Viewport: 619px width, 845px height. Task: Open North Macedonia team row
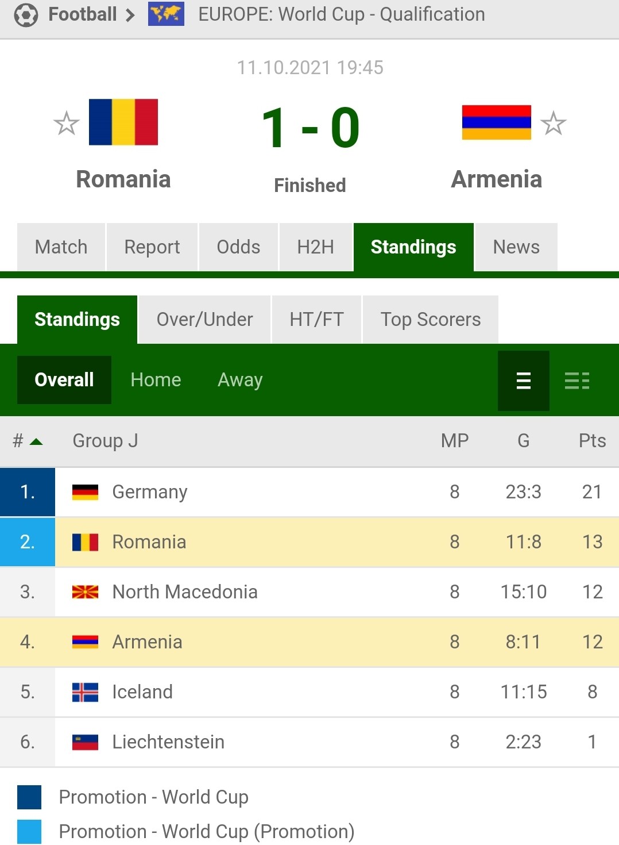coord(309,592)
